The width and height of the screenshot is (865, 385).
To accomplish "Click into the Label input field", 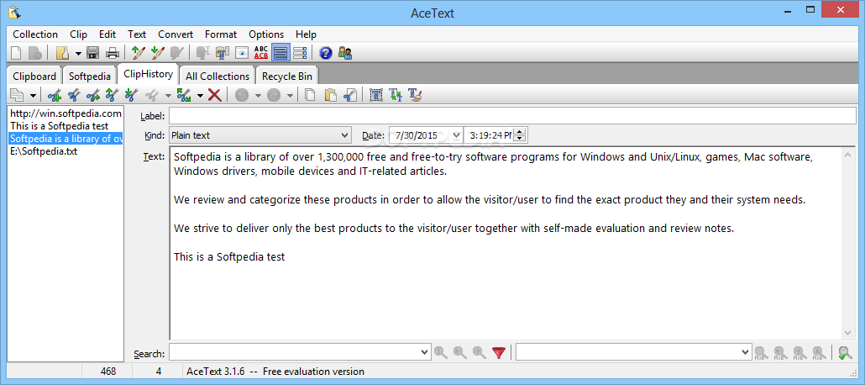I will (512, 116).
